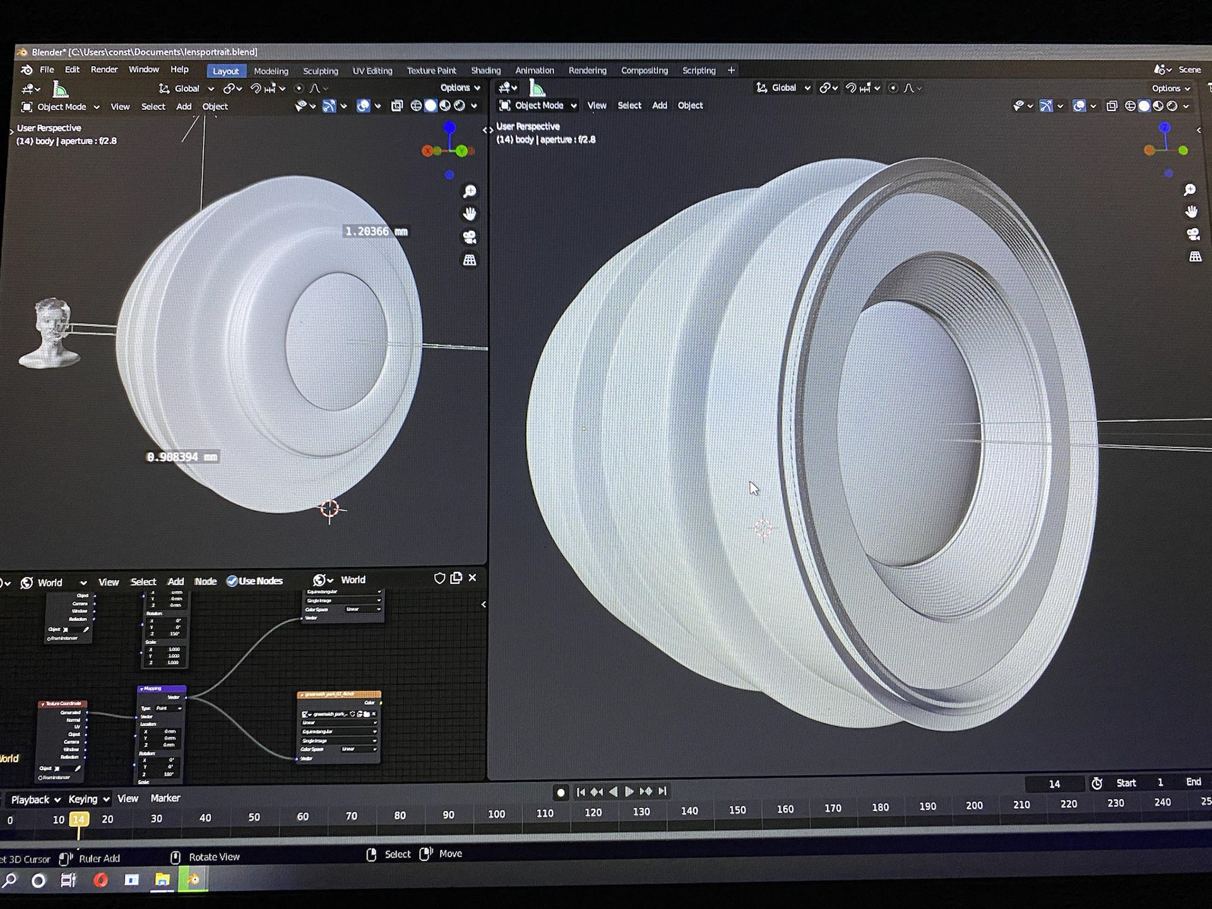
Task: Click the current frame field showing 14
Action: [x=1054, y=784]
